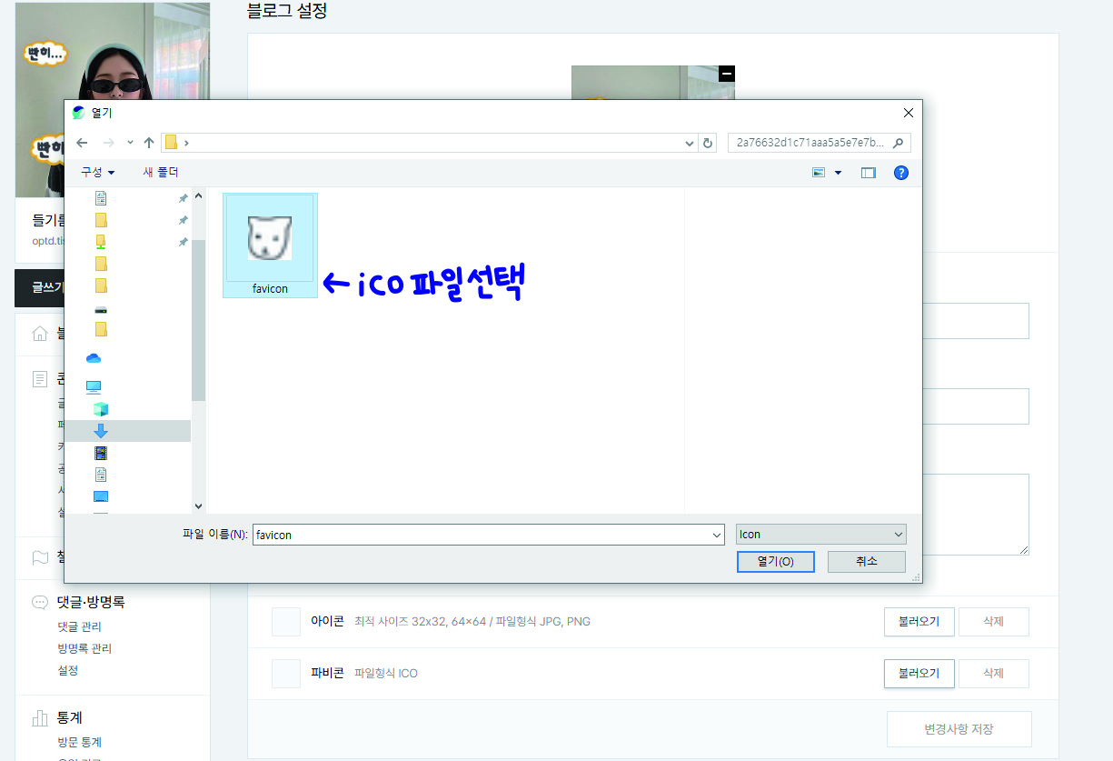1113x761 pixels.
Task: Select This PC monitor icon in navigation pane
Action: coord(94,386)
